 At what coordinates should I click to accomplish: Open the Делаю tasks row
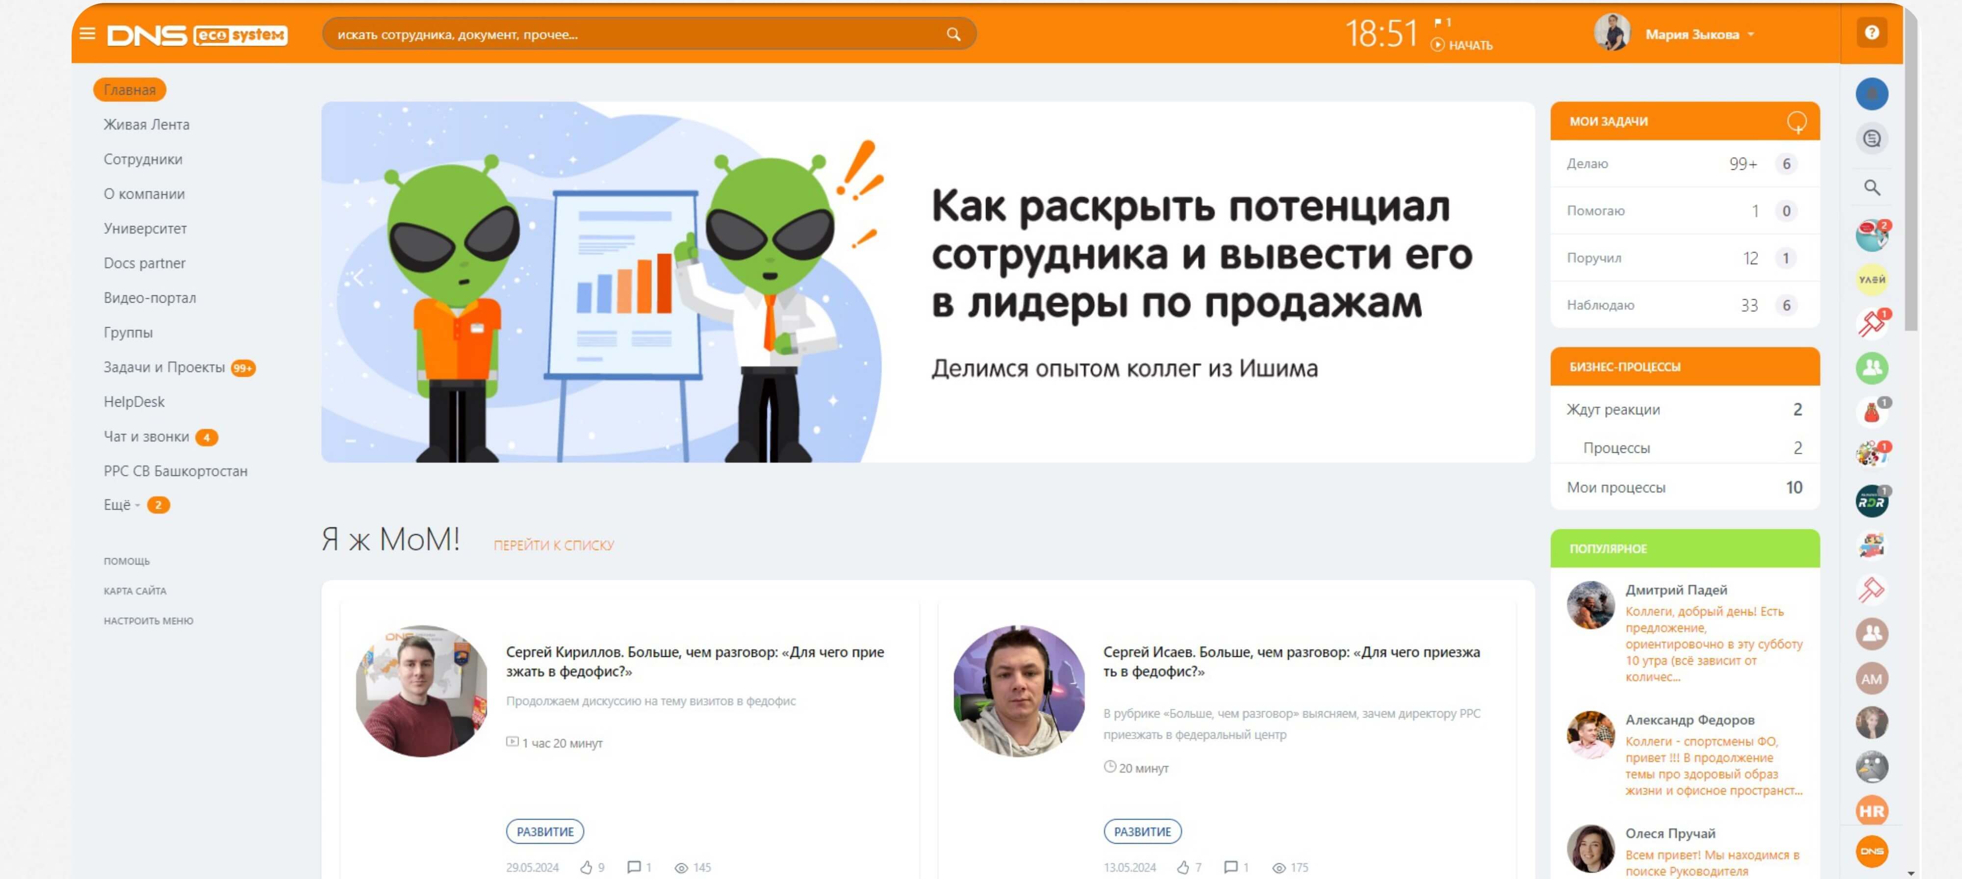[1684, 164]
